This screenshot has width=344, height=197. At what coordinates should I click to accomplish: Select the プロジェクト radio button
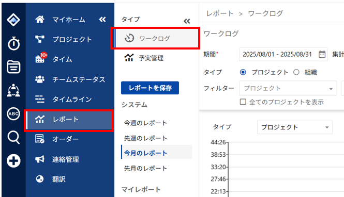243,72
